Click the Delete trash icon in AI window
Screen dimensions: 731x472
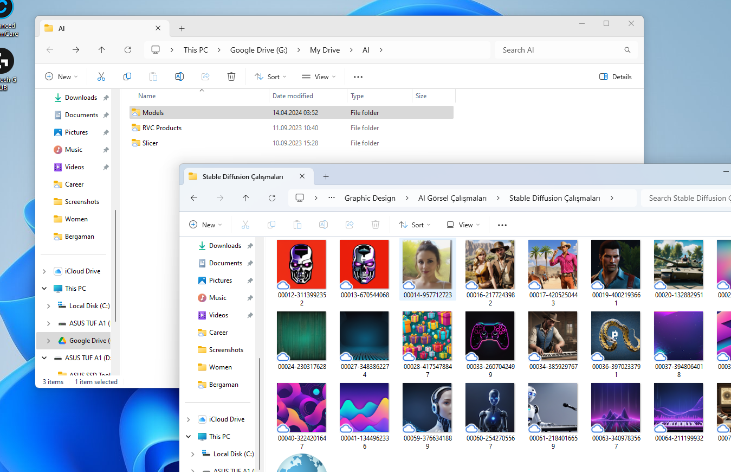pyautogui.click(x=231, y=76)
